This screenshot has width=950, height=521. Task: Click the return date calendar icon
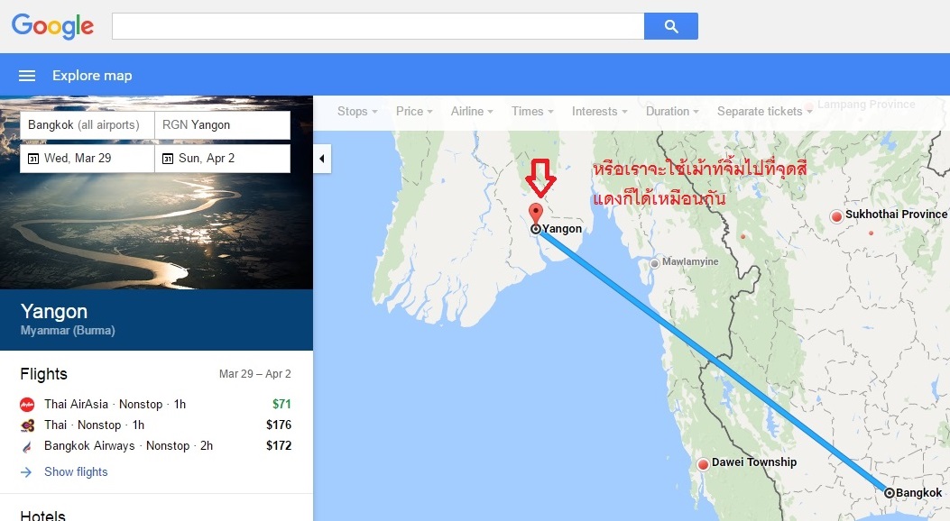(x=168, y=159)
